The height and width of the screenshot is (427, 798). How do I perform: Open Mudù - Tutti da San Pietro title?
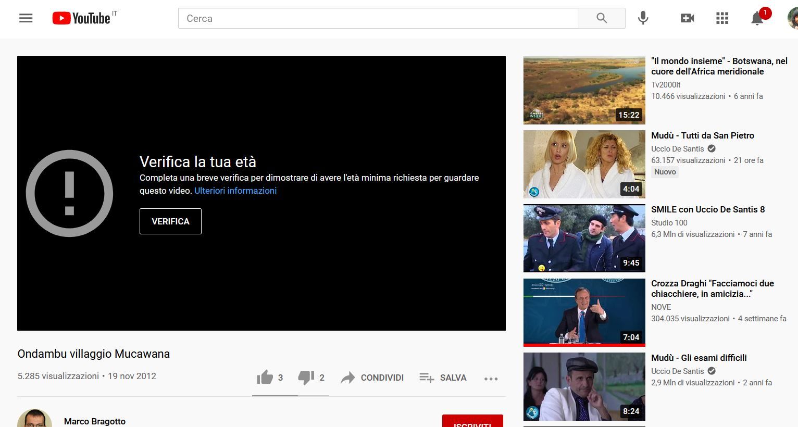tap(703, 135)
